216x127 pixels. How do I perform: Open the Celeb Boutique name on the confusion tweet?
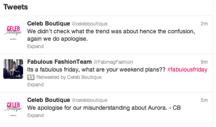pos(48,24)
